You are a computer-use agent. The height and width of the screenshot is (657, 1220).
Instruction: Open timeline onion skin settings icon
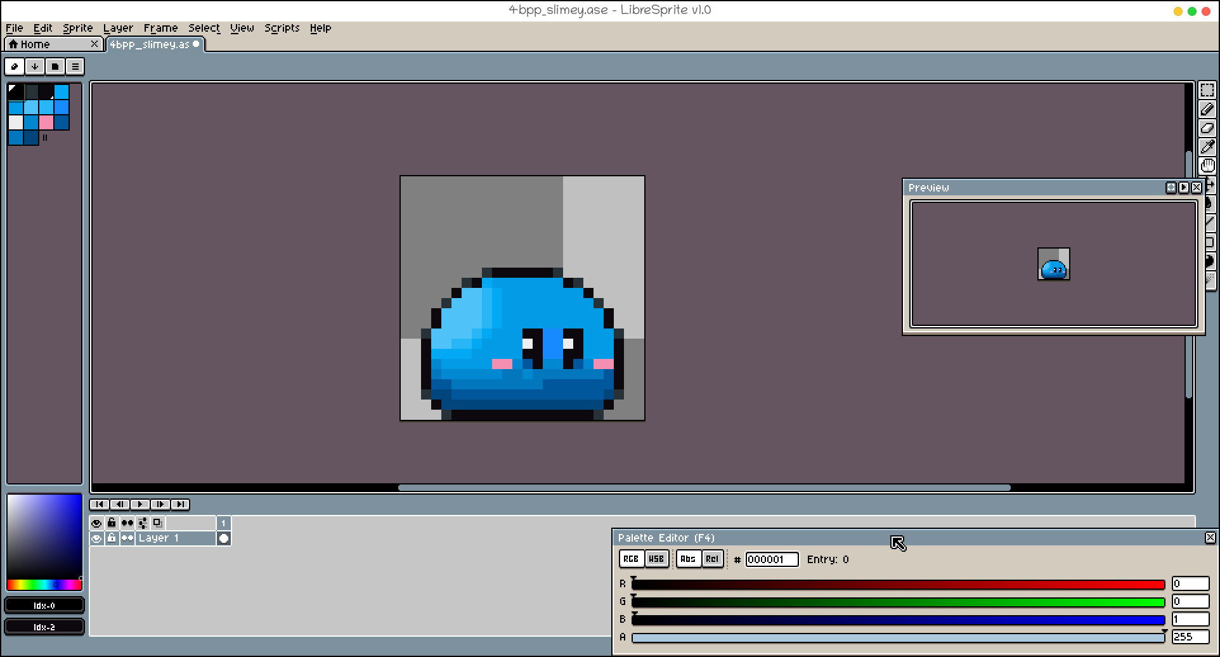143,523
